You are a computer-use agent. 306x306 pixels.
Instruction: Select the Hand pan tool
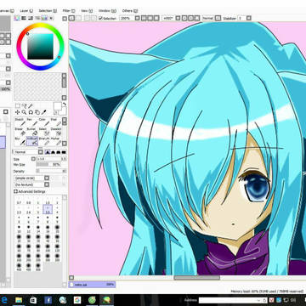point(37,112)
